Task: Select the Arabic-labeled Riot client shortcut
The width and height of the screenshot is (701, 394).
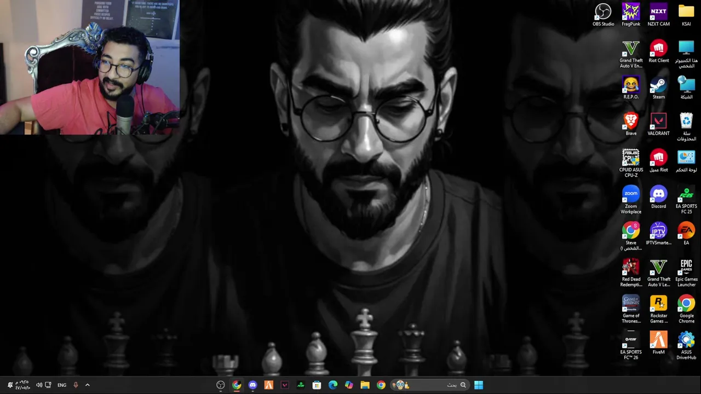Action: pyautogui.click(x=658, y=160)
